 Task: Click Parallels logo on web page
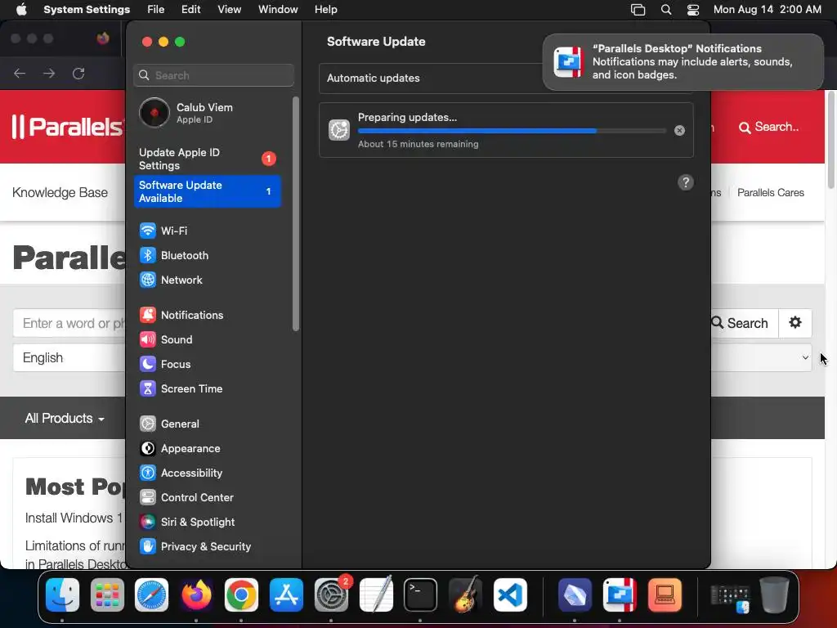click(x=67, y=127)
